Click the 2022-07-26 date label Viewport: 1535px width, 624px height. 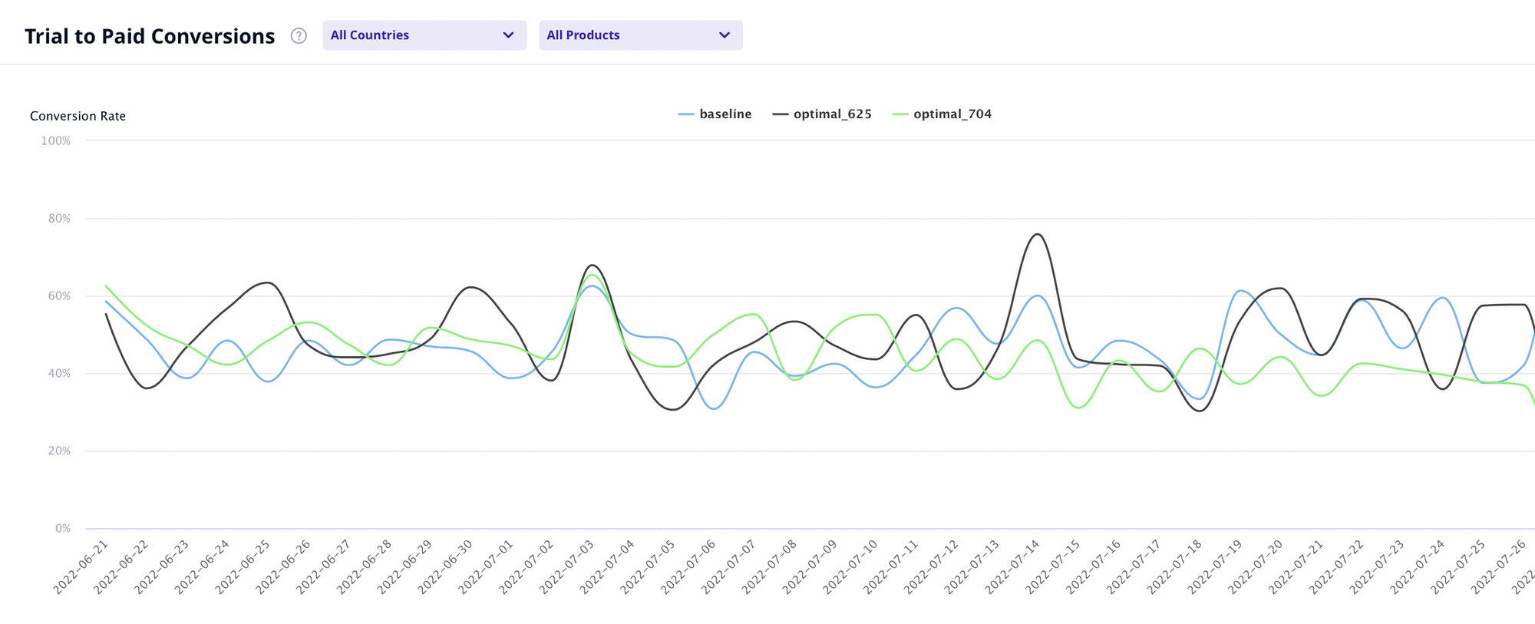(1498, 566)
